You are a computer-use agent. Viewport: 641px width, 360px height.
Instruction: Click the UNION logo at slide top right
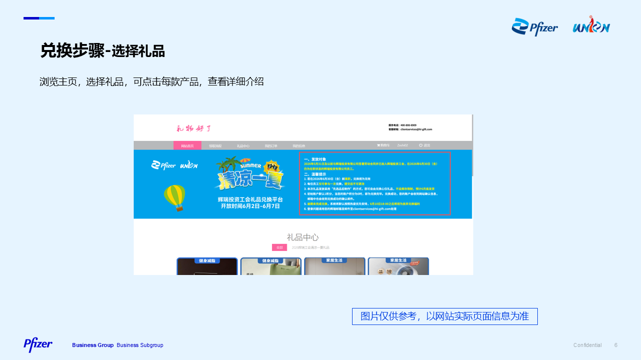click(x=591, y=24)
